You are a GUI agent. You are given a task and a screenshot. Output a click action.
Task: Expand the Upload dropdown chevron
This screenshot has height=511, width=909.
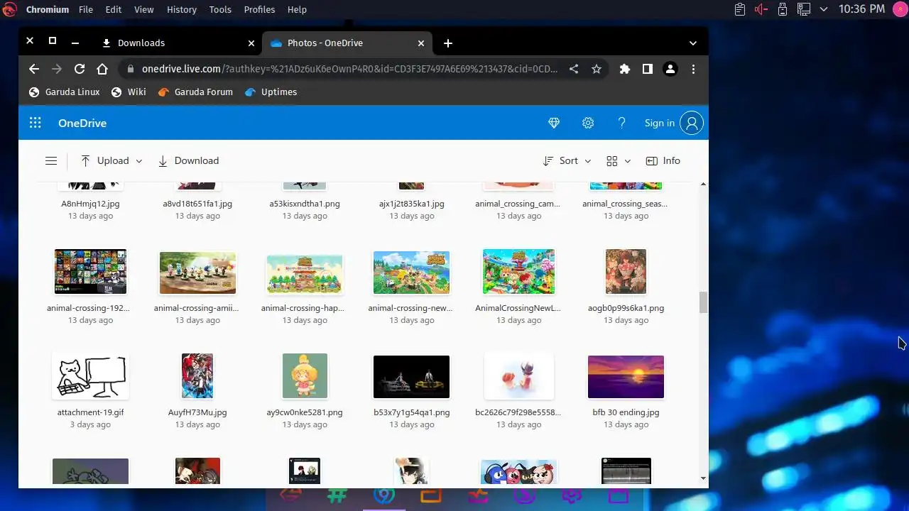(x=139, y=161)
